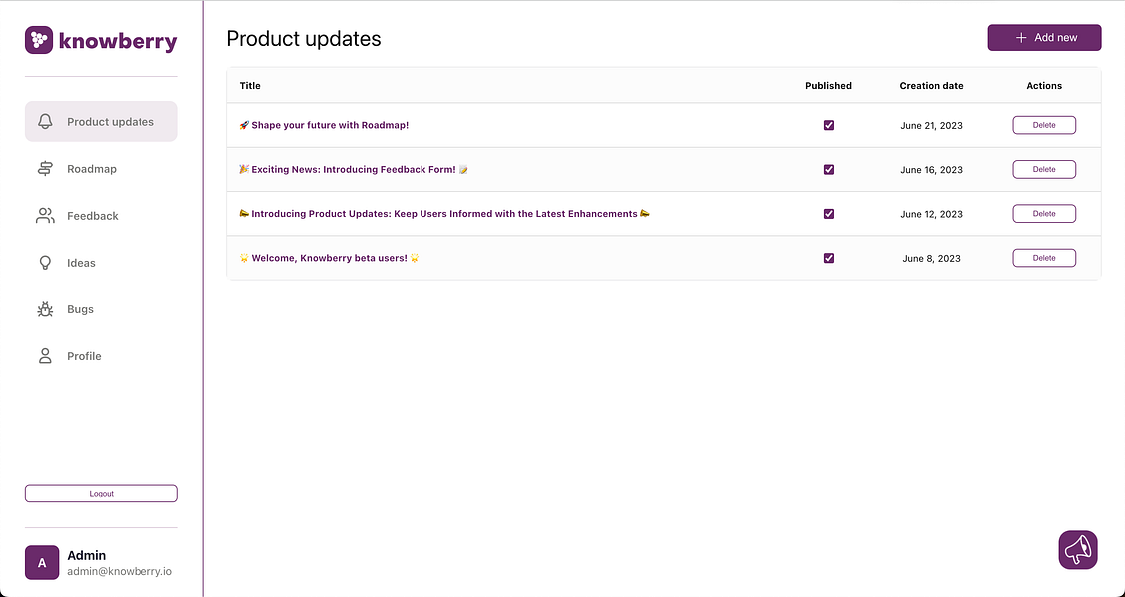Click the Bugs insect icon
This screenshot has height=597, width=1125.
pyautogui.click(x=45, y=309)
